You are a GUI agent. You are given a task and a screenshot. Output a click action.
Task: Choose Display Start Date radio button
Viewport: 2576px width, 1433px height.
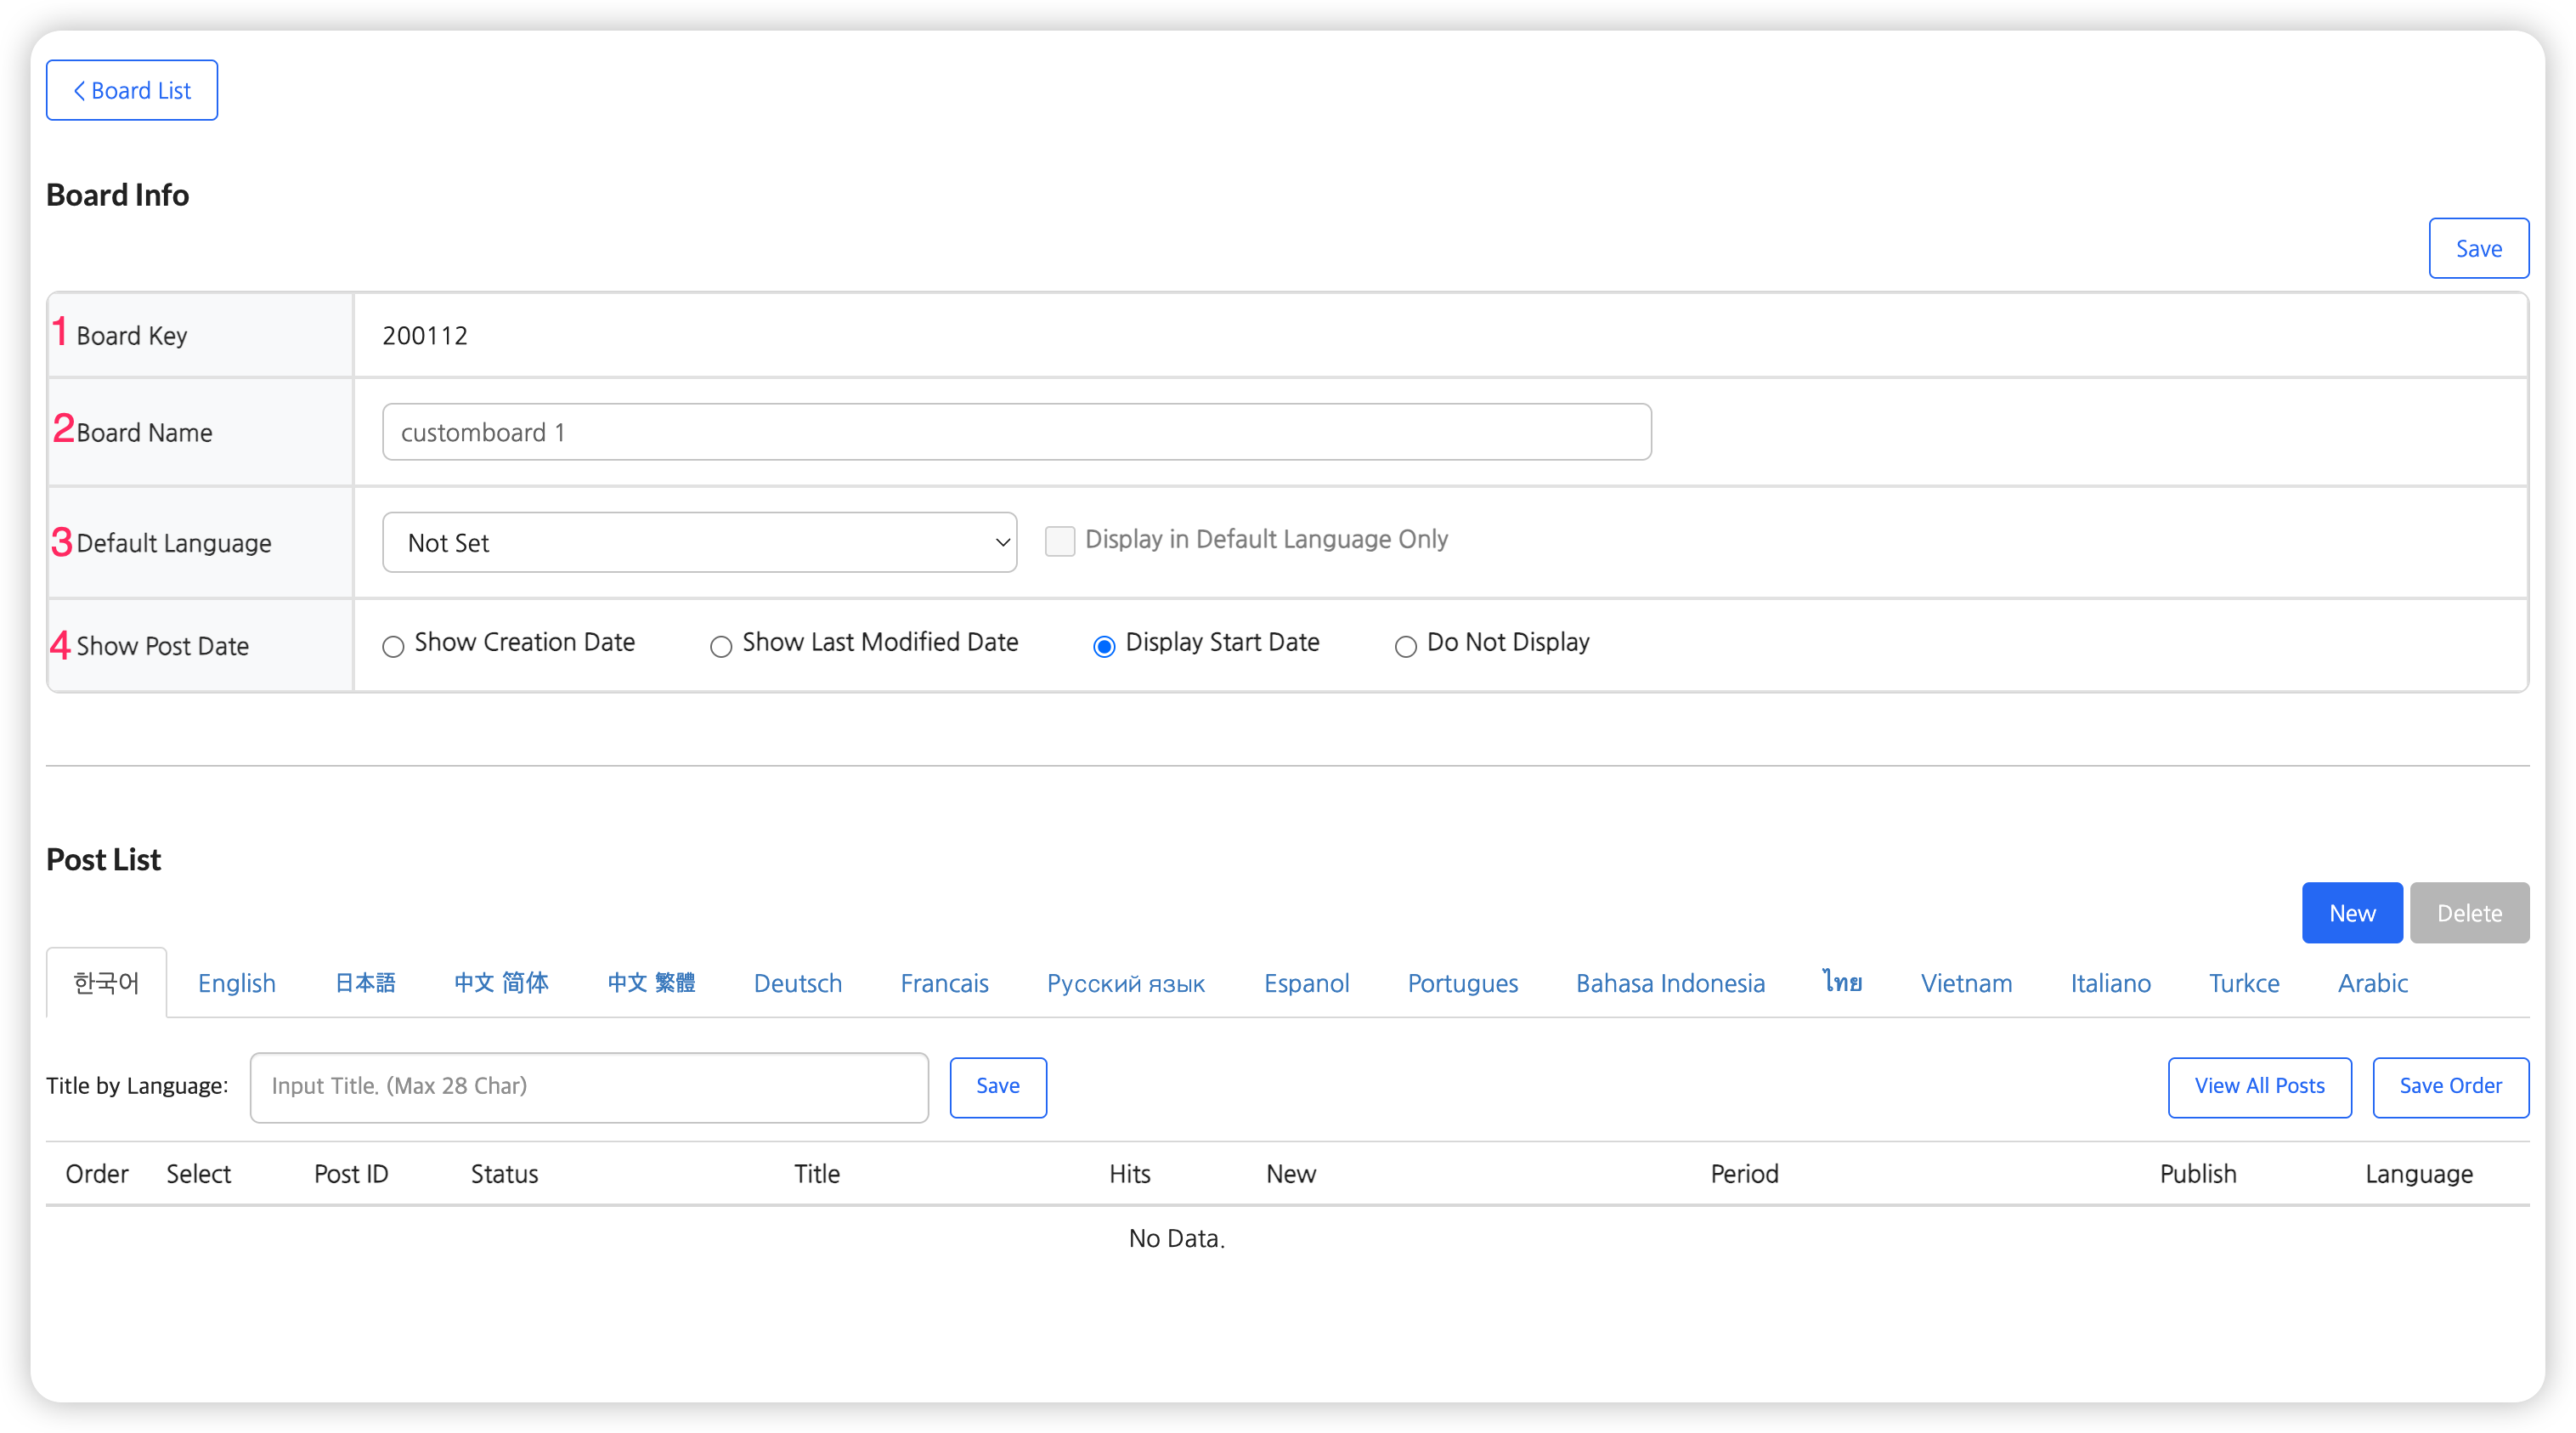pos(1104,647)
